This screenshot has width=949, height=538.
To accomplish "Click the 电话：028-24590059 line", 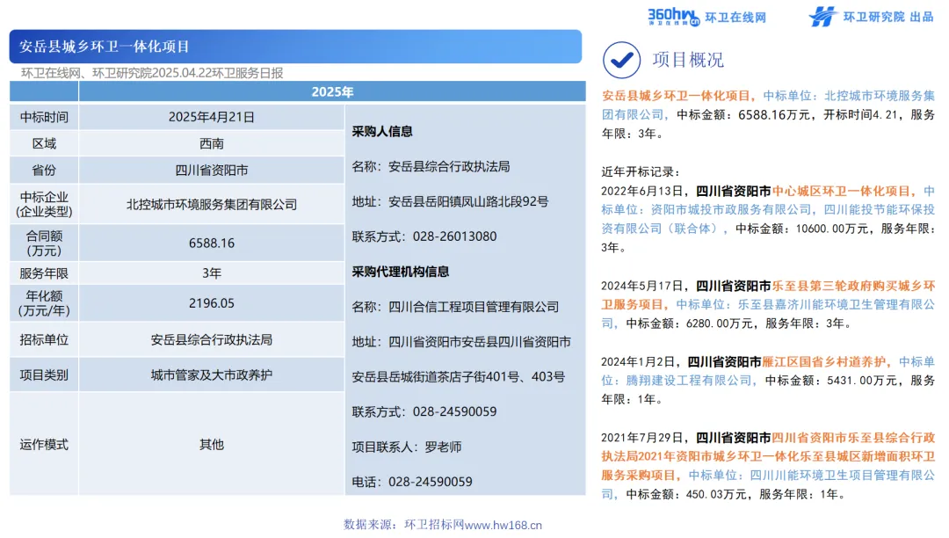I will (x=412, y=483).
